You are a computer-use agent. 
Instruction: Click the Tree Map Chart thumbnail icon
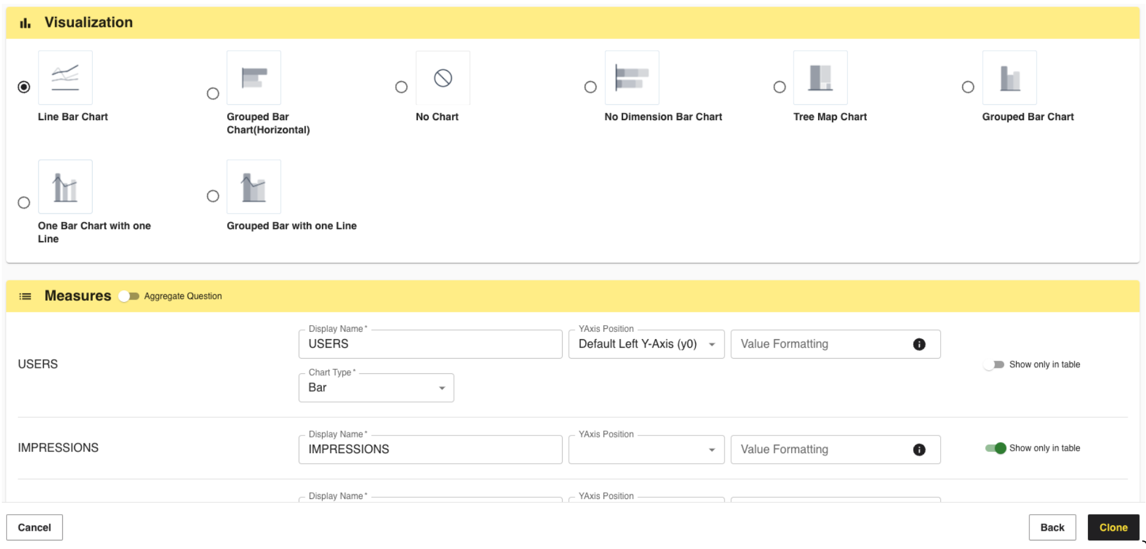tap(820, 77)
